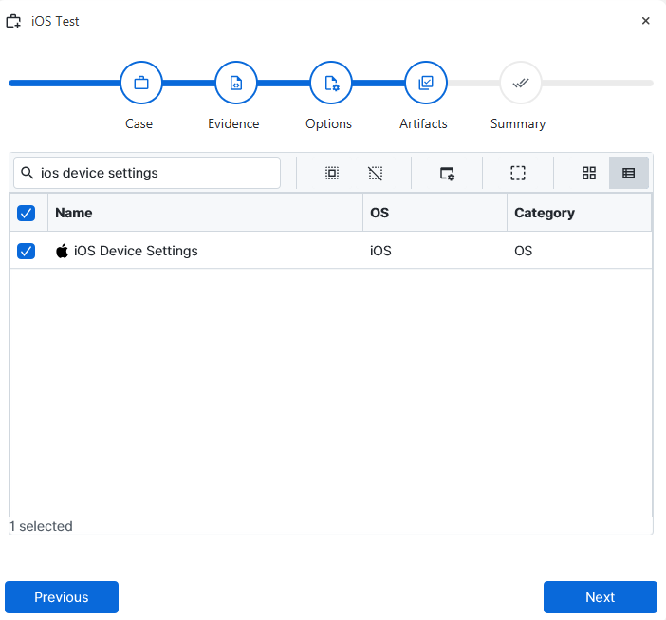The width and height of the screenshot is (666, 620).
Task: Jump to the Options step icon
Action: coord(331,84)
